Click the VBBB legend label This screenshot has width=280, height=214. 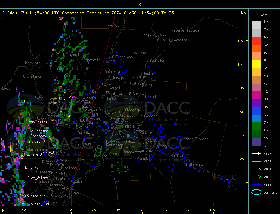pos(268,185)
